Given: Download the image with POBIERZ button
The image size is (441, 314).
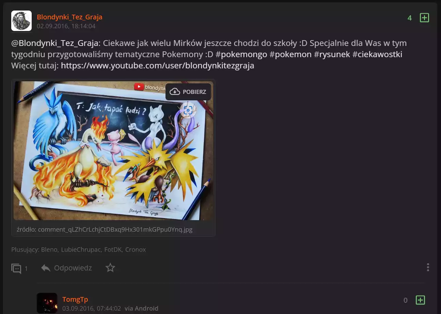Looking at the screenshot, I should [188, 92].
